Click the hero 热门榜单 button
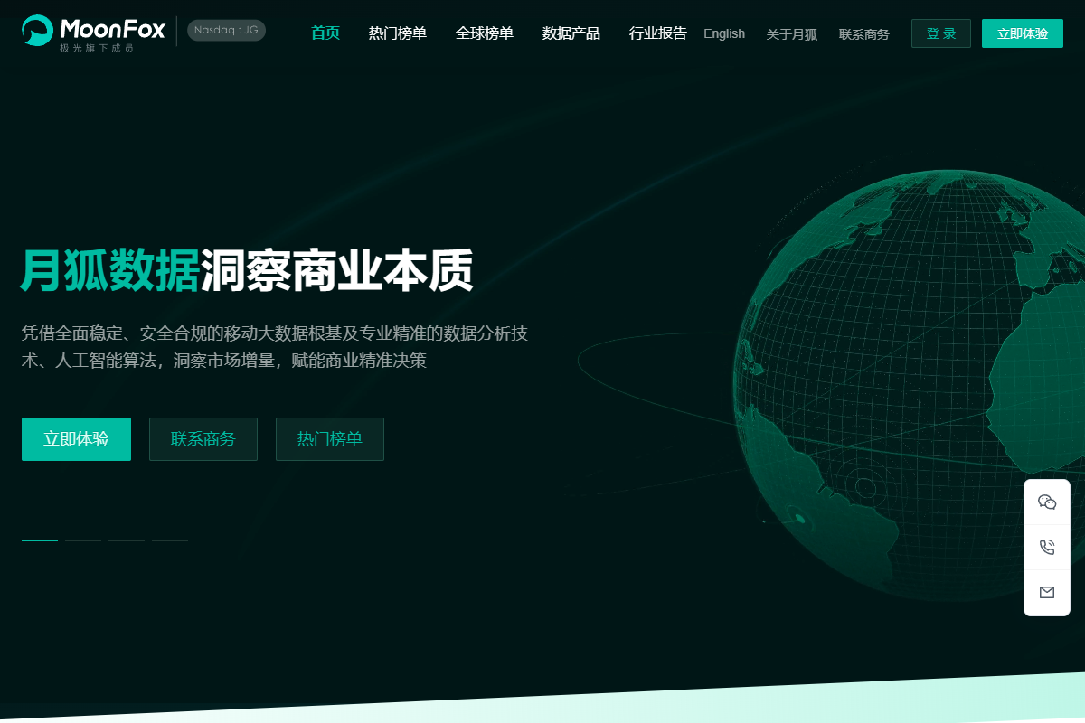This screenshot has width=1085, height=723. pos(330,439)
